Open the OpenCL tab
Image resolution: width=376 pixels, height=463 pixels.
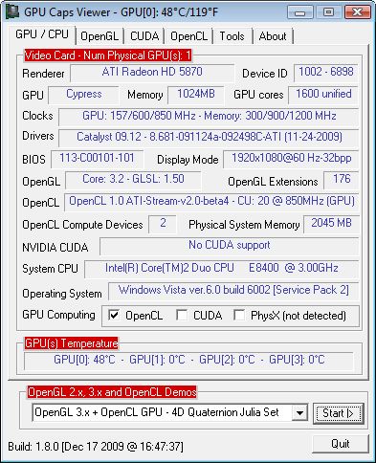tap(189, 36)
